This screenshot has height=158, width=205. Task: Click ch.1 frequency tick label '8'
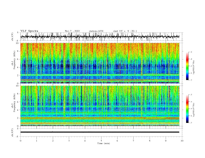point(18,51)
